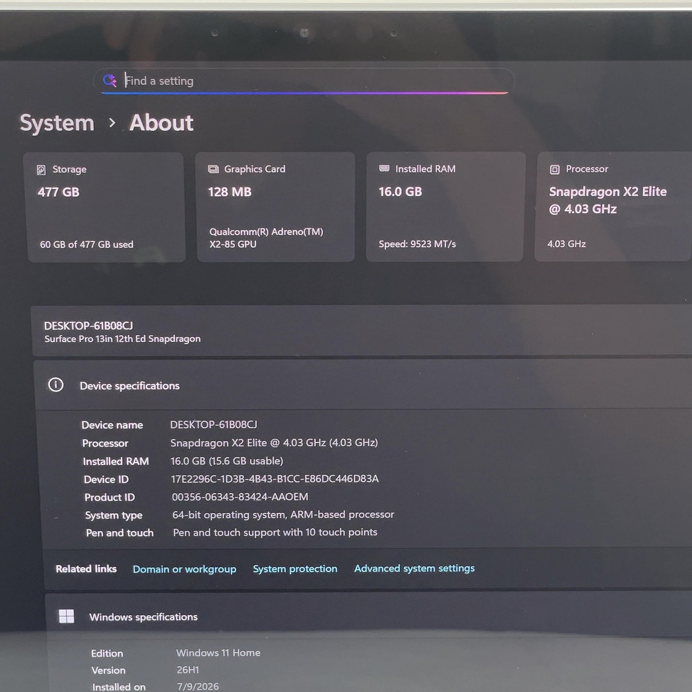This screenshot has width=692, height=692.
Task: Select the Device ID value text
Action: coord(275,478)
